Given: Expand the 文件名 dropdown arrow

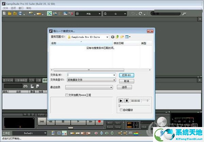Looking at the screenshot, I should (x=114, y=75).
